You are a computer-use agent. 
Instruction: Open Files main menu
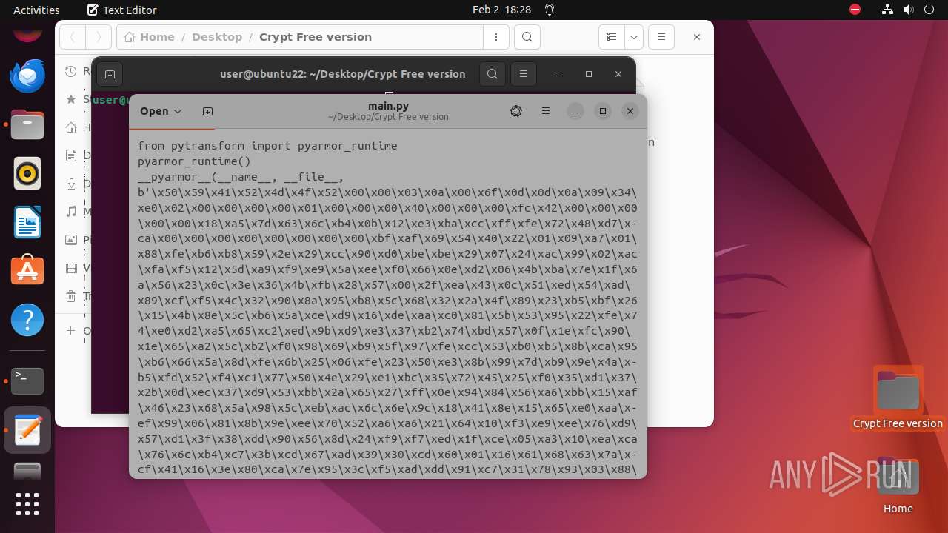tap(662, 37)
